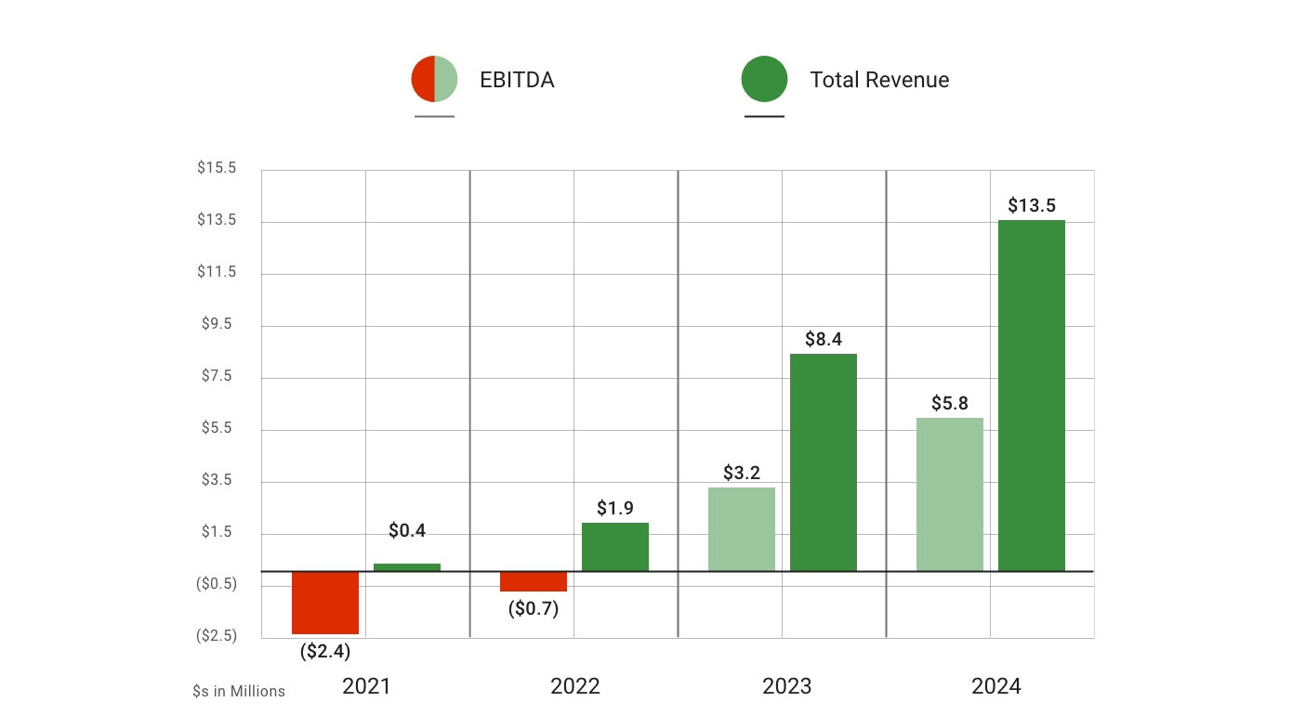Click the ($0.5) y-axis tick label

click(x=217, y=584)
